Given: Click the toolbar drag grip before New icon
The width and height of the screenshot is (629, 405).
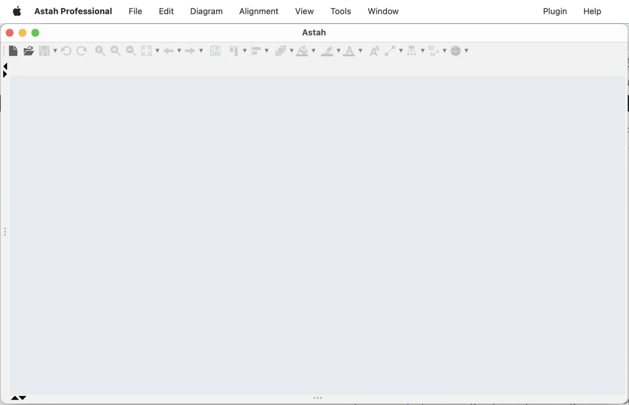Looking at the screenshot, I should 4,51.
